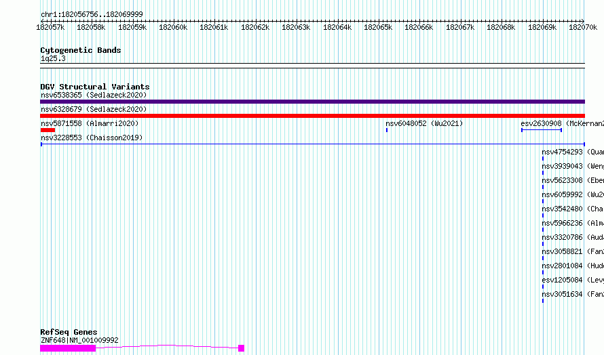This screenshot has height=355, width=604.
Task: Click the Cytogenetic Bands track title
Action: tap(81, 50)
